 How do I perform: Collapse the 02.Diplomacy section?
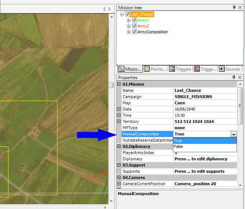click(x=119, y=146)
